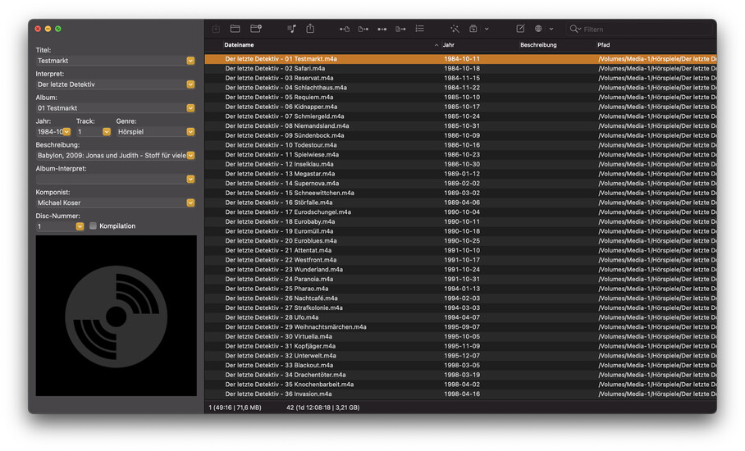Select row 29 Weihnachtsmärchen.m4a

(x=460, y=327)
